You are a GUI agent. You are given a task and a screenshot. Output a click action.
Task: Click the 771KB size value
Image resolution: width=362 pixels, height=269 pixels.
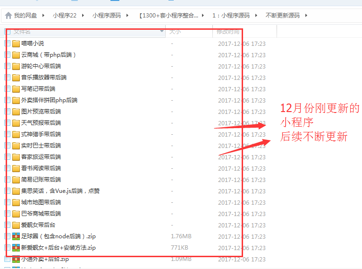pos(179,247)
